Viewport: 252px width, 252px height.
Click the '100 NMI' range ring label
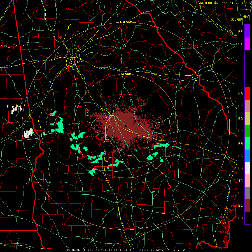pyautogui.click(x=126, y=22)
